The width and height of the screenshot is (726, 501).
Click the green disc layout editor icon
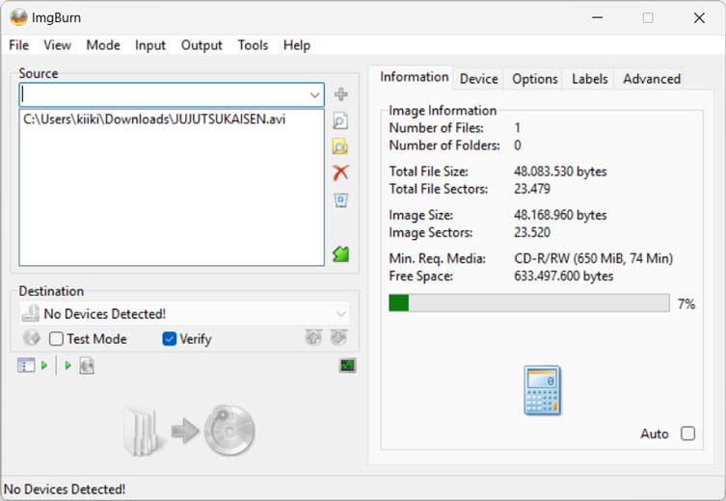[x=340, y=254]
